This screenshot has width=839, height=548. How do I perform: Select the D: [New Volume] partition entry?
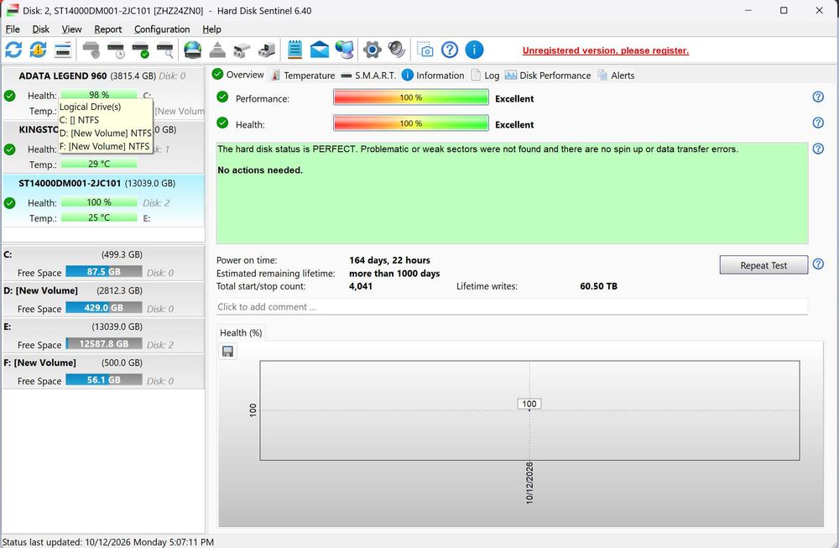coord(103,299)
